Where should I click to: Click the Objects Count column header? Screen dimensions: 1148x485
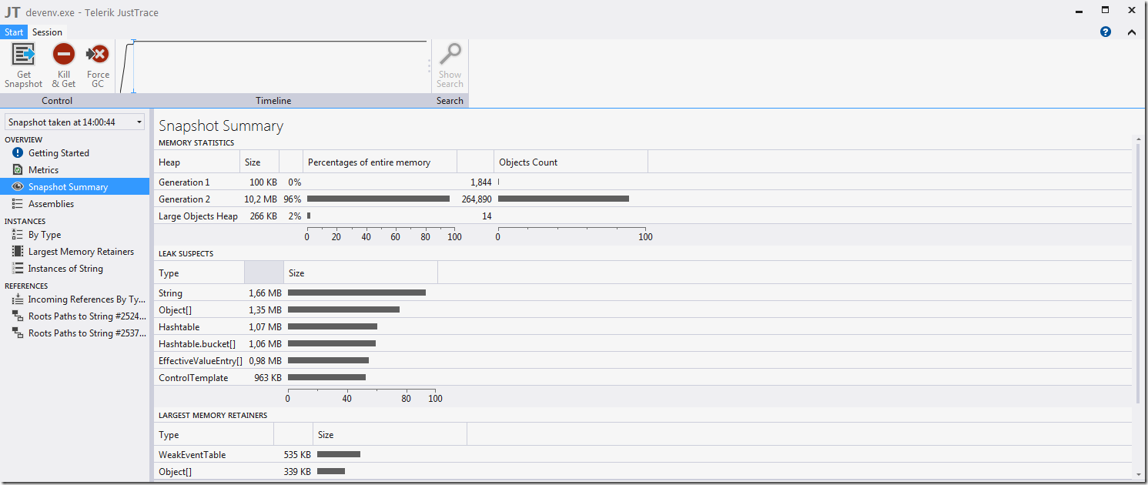click(571, 162)
